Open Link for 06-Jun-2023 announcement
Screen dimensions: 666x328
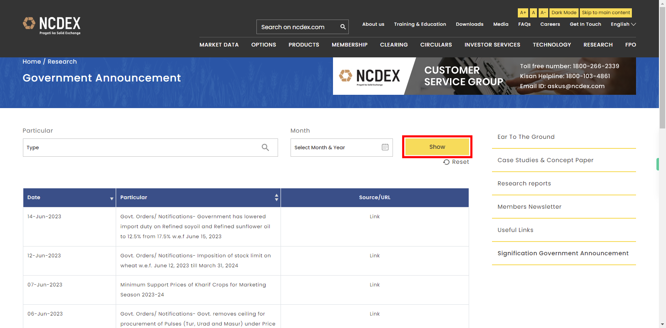click(375, 314)
